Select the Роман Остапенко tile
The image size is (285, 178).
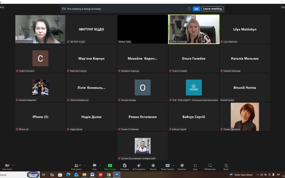click(x=143, y=117)
